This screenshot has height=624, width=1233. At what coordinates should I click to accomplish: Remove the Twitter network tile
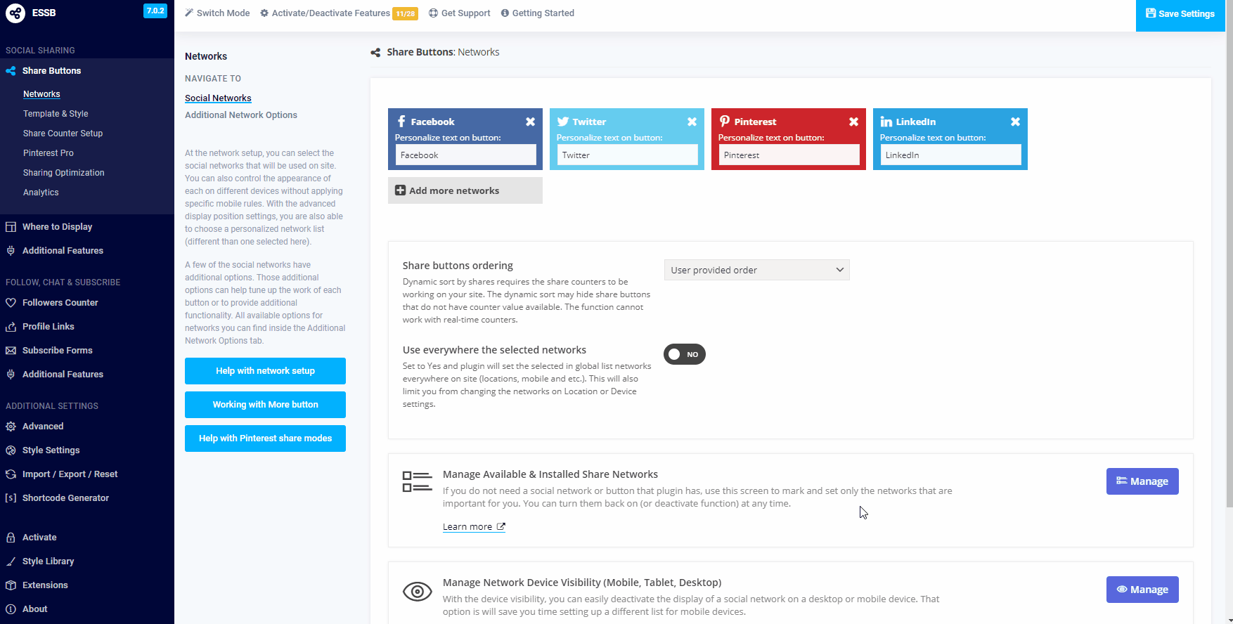coord(692,122)
